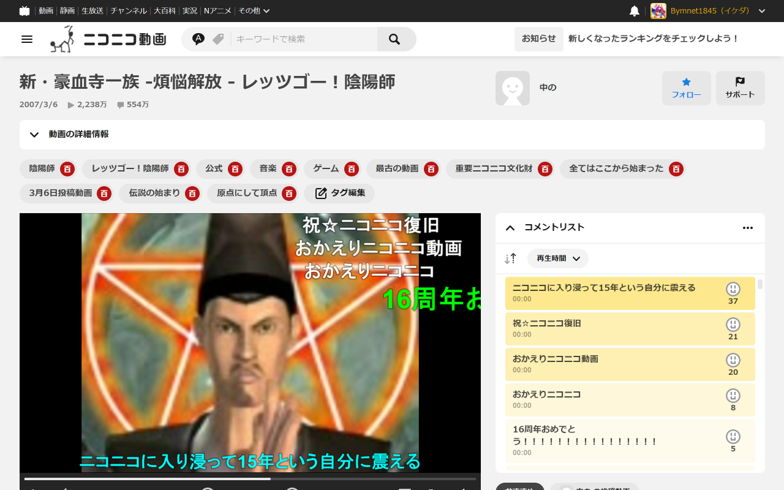The height and width of the screenshot is (490, 784).
Task: Click the comment sort order arrows icon
Action: [510, 258]
